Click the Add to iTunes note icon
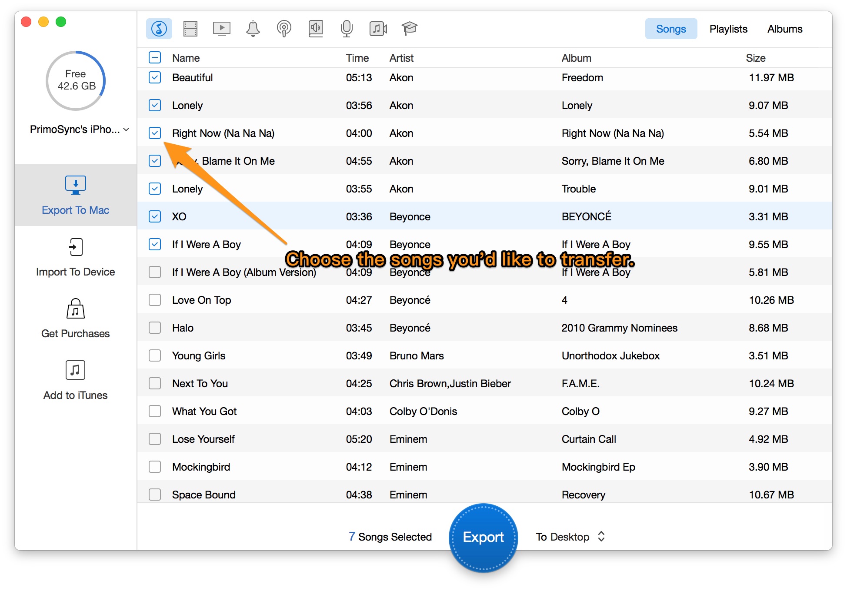Viewport: 847px width, 591px height. (x=76, y=370)
